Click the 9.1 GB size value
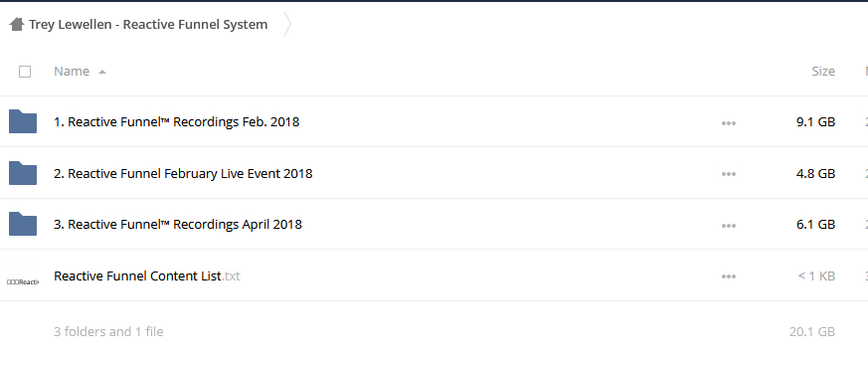868x368 pixels. point(815,121)
